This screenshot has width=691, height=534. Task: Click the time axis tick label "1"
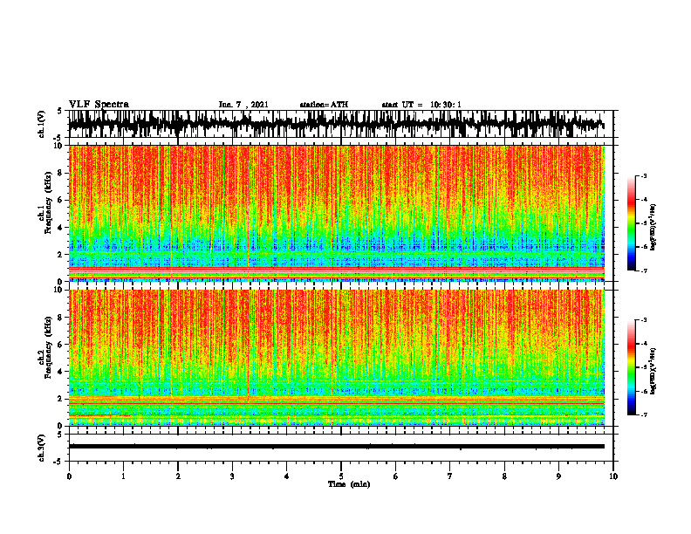tap(123, 476)
